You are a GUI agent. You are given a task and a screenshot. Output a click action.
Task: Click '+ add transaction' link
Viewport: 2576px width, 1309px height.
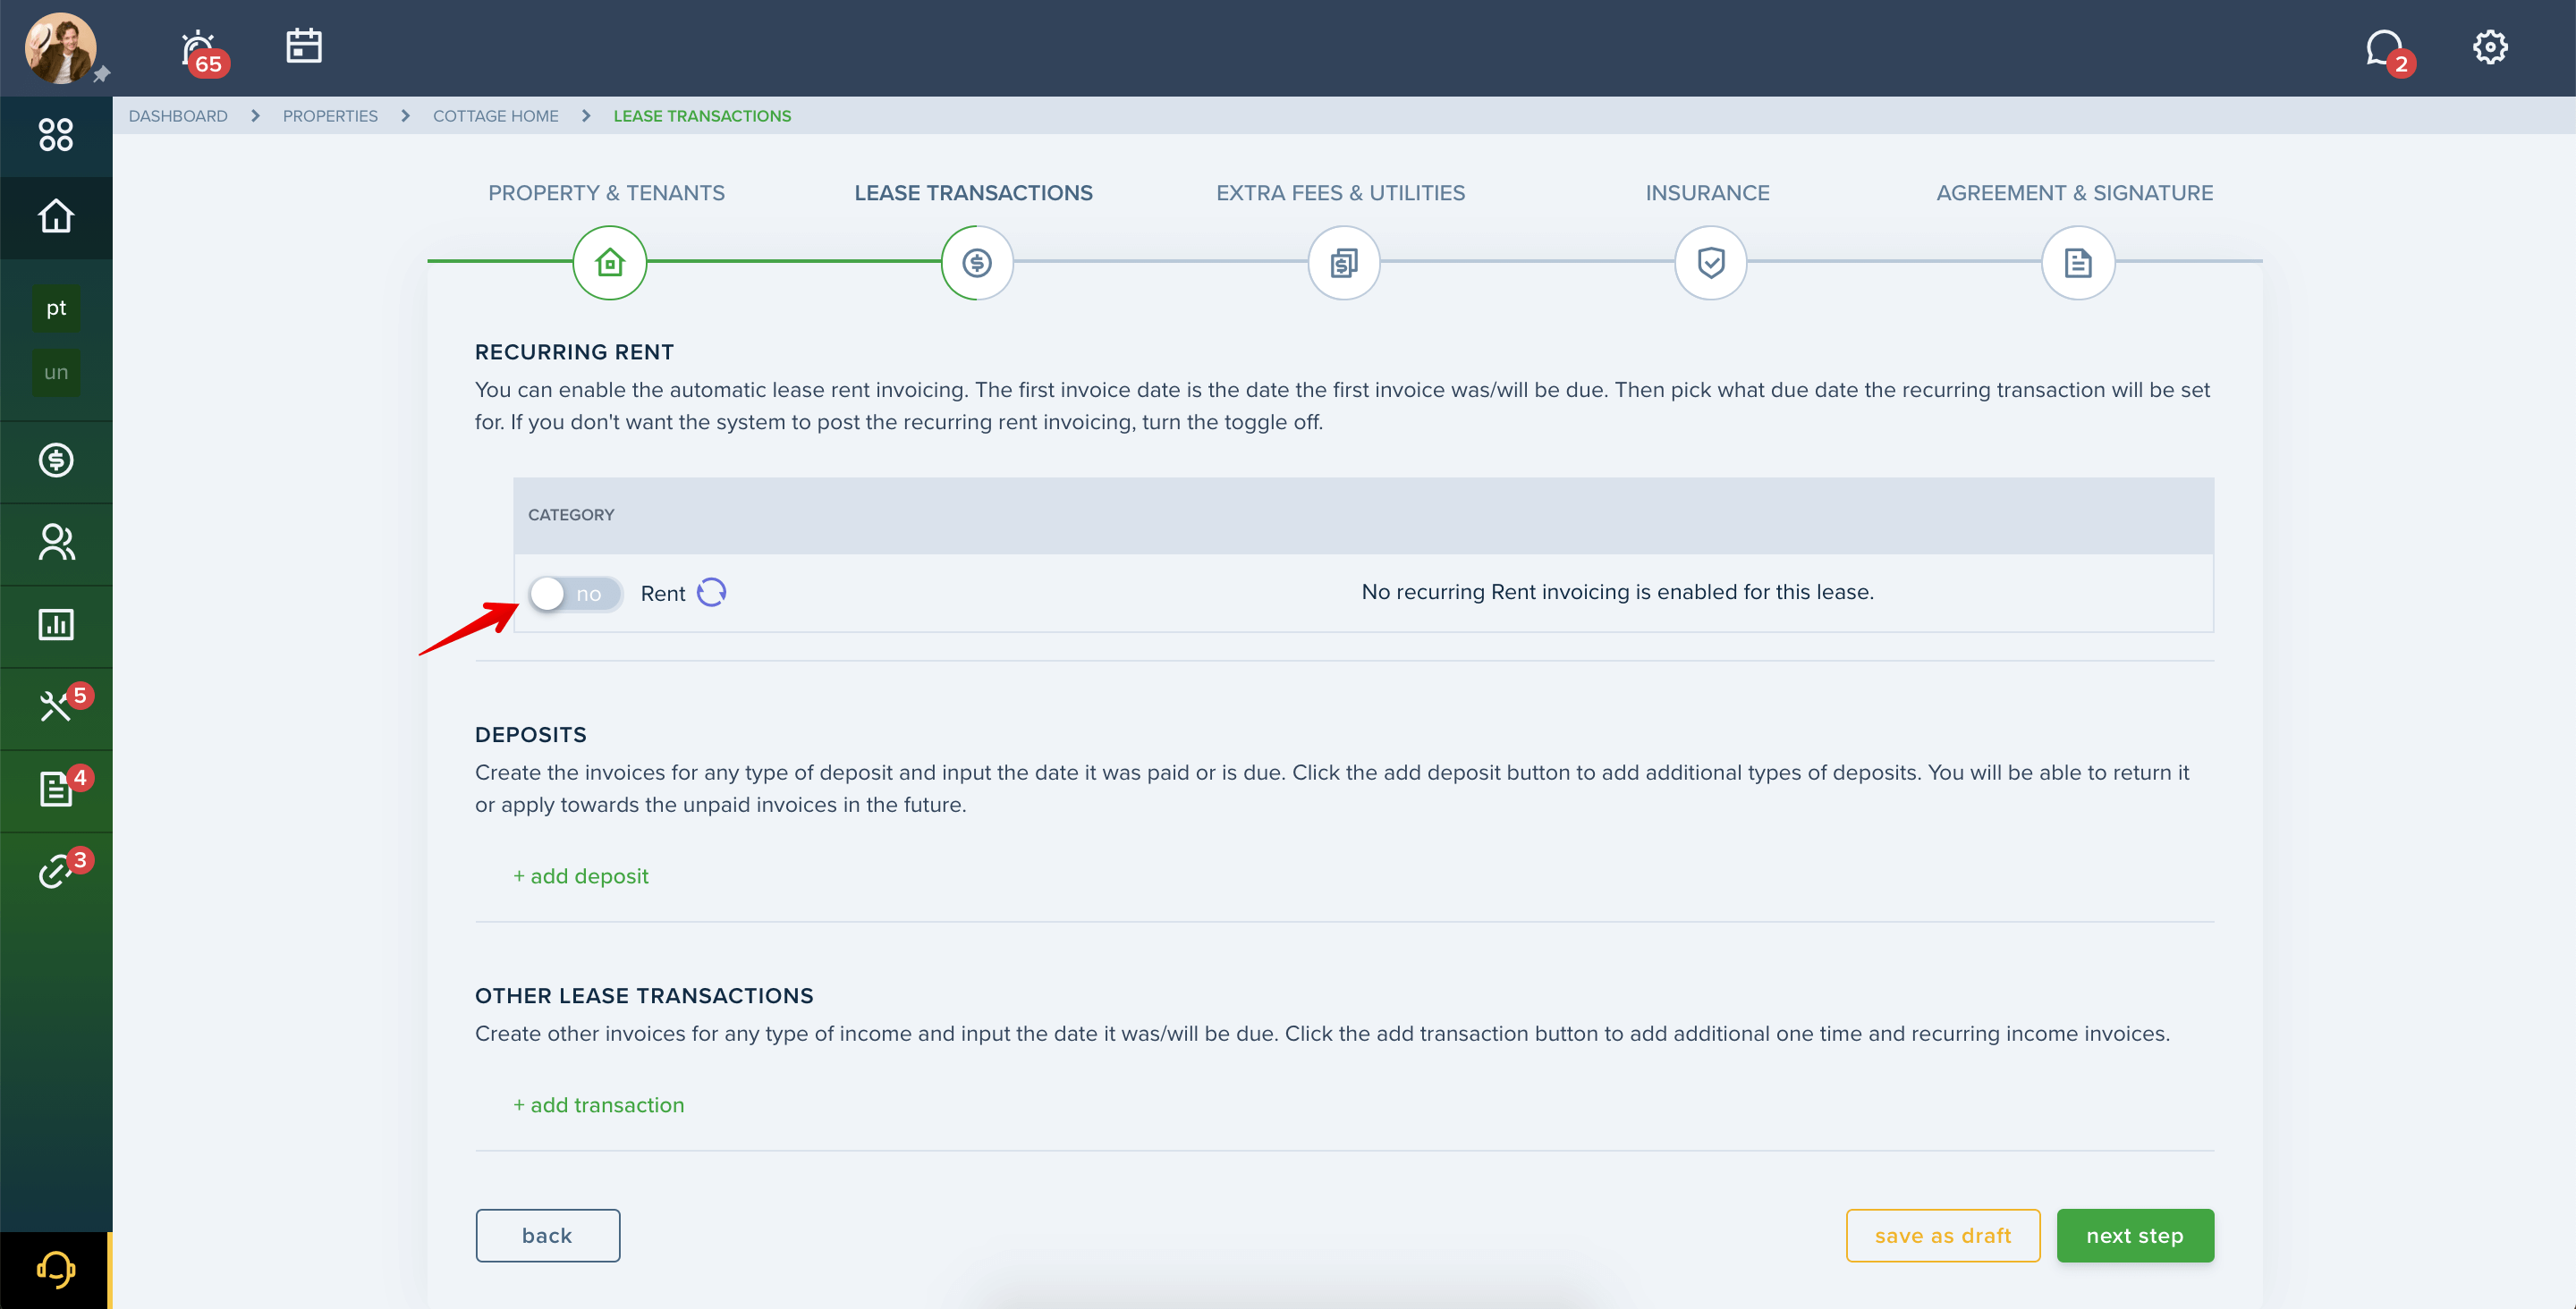tap(598, 1105)
